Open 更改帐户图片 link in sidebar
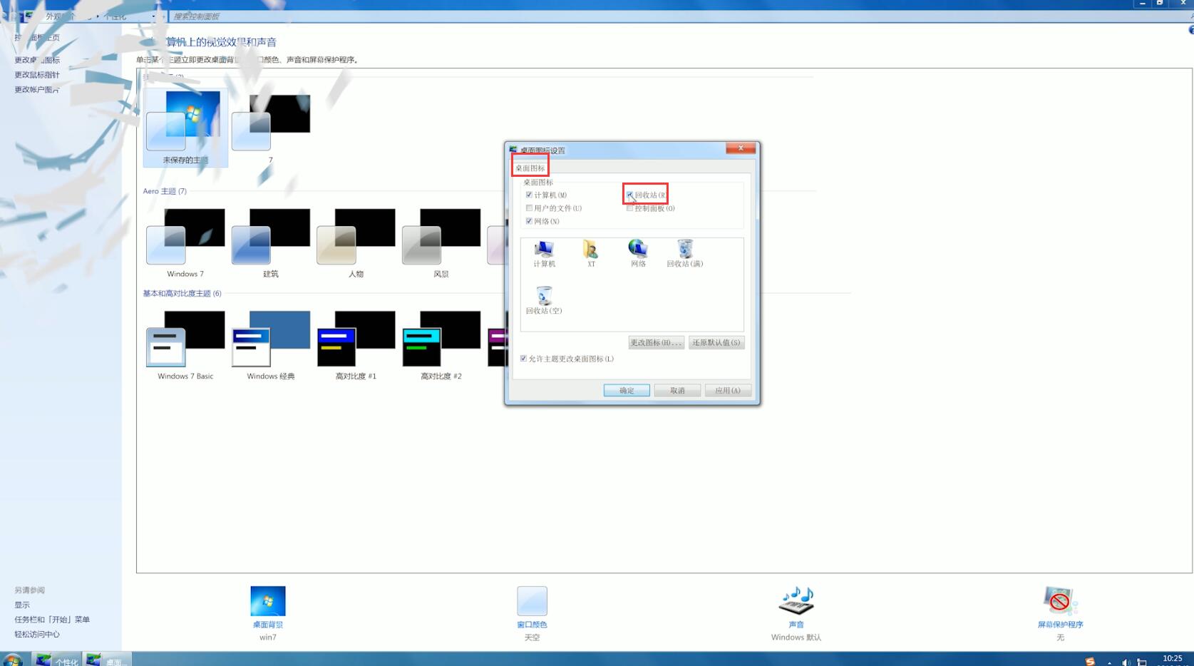 click(37, 90)
